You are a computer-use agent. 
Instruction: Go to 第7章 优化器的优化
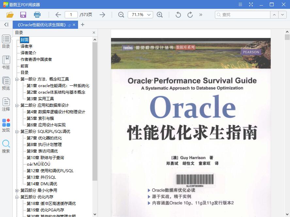[x=44, y=138]
